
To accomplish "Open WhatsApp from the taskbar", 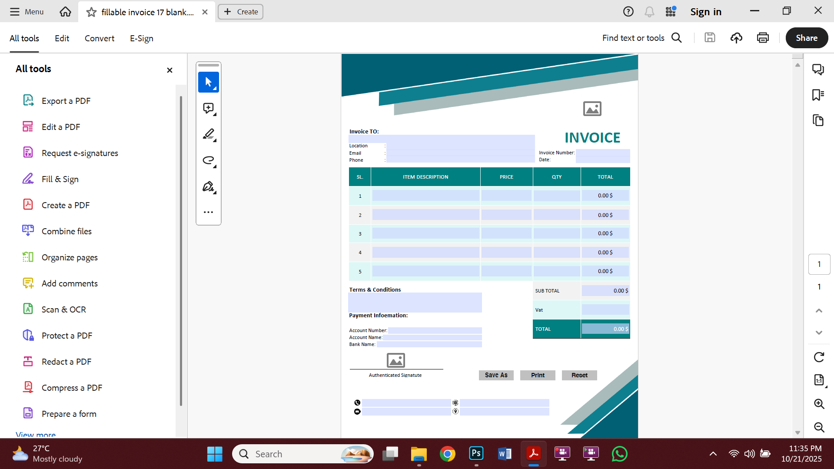I will point(620,454).
